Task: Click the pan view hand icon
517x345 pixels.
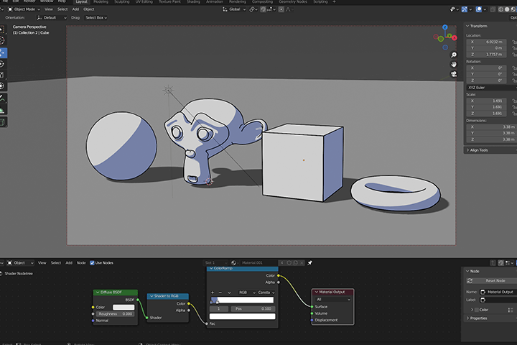Action: coord(454,65)
